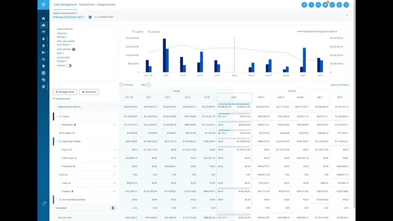
Task: Toggle the Variance switch
Action: pyautogui.click(x=69, y=66)
